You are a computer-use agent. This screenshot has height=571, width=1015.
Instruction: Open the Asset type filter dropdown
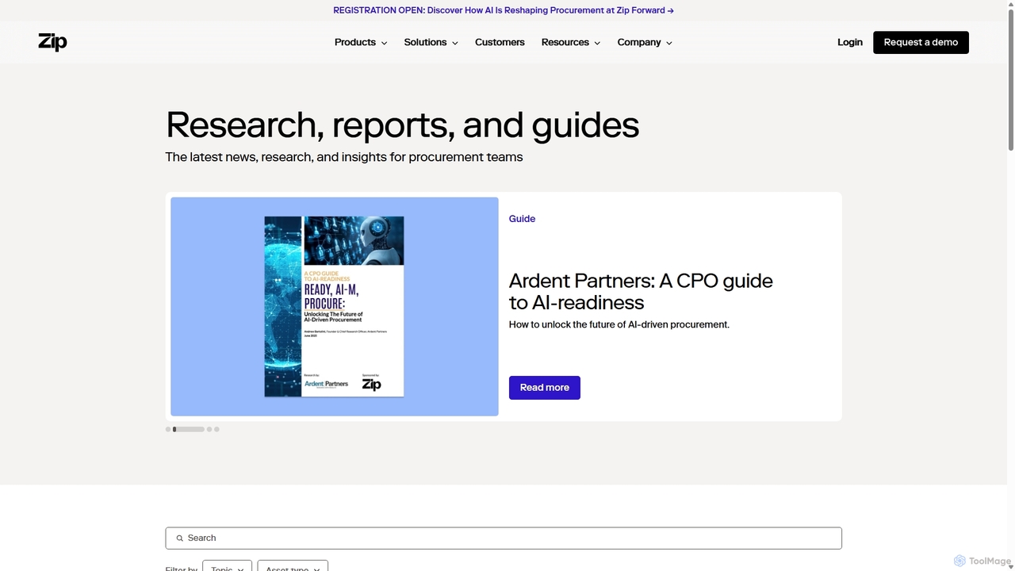click(x=293, y=565)
